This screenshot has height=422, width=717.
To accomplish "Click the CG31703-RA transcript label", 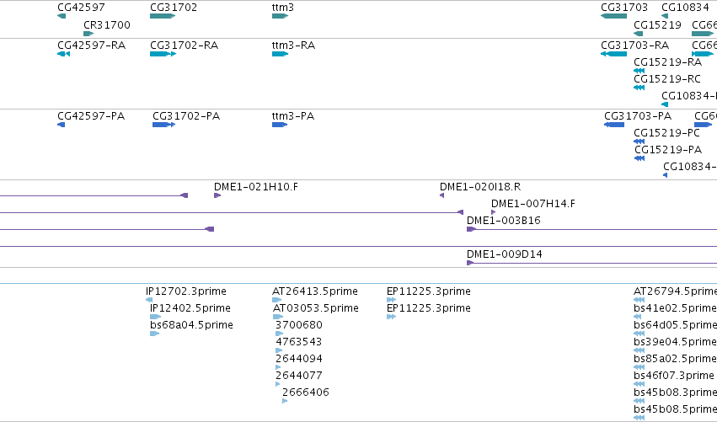I will click(634, 45).
